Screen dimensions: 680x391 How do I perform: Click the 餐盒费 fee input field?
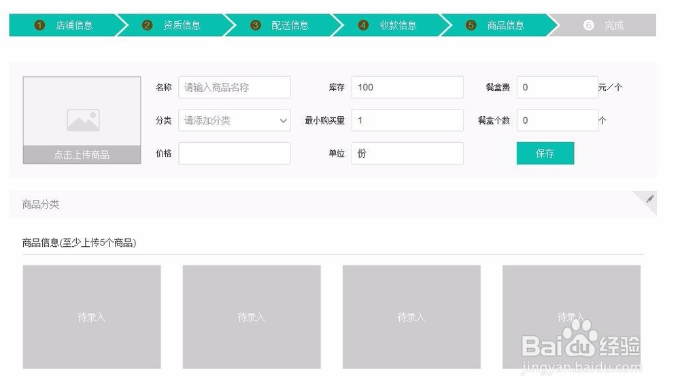click(x=558, y=87)
